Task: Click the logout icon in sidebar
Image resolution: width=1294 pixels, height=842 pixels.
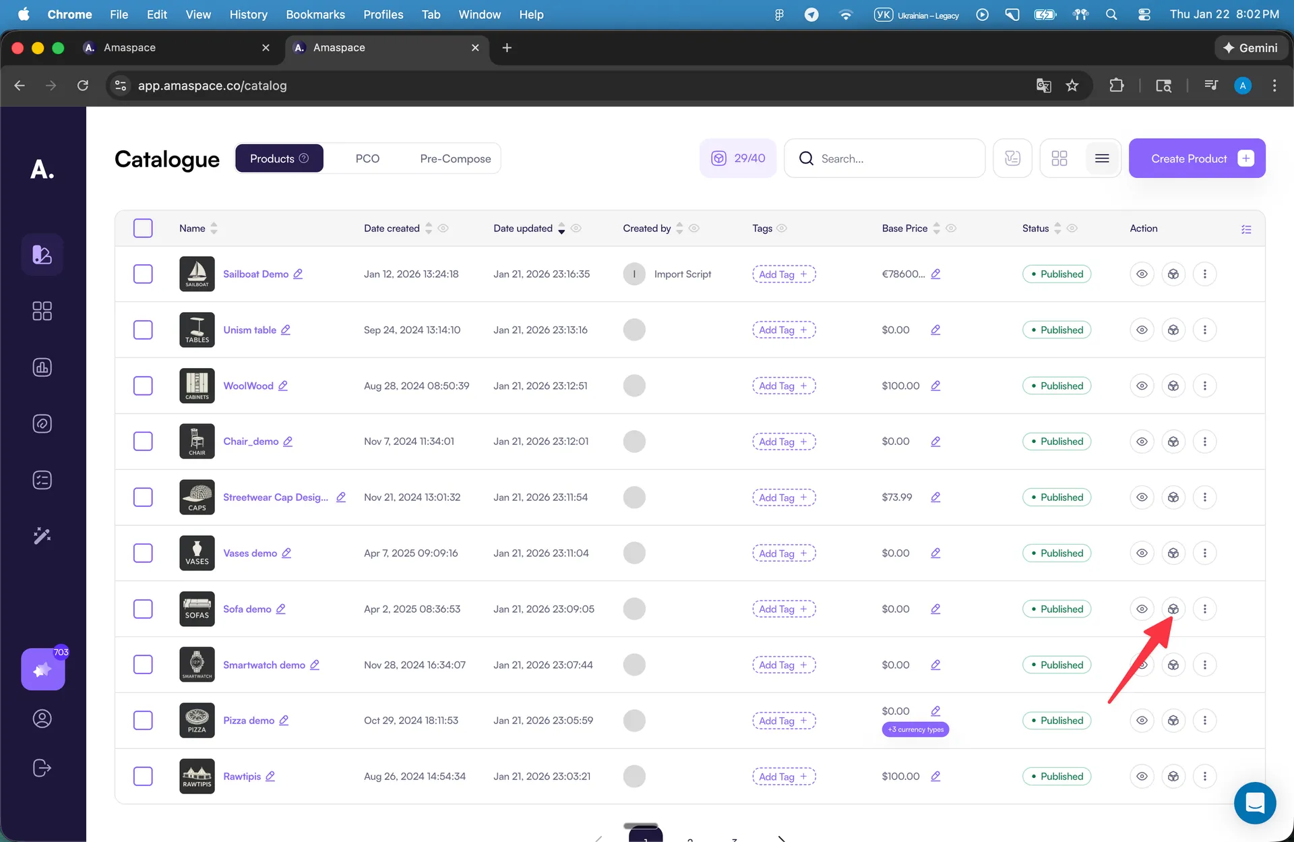Action: [42, 768]
